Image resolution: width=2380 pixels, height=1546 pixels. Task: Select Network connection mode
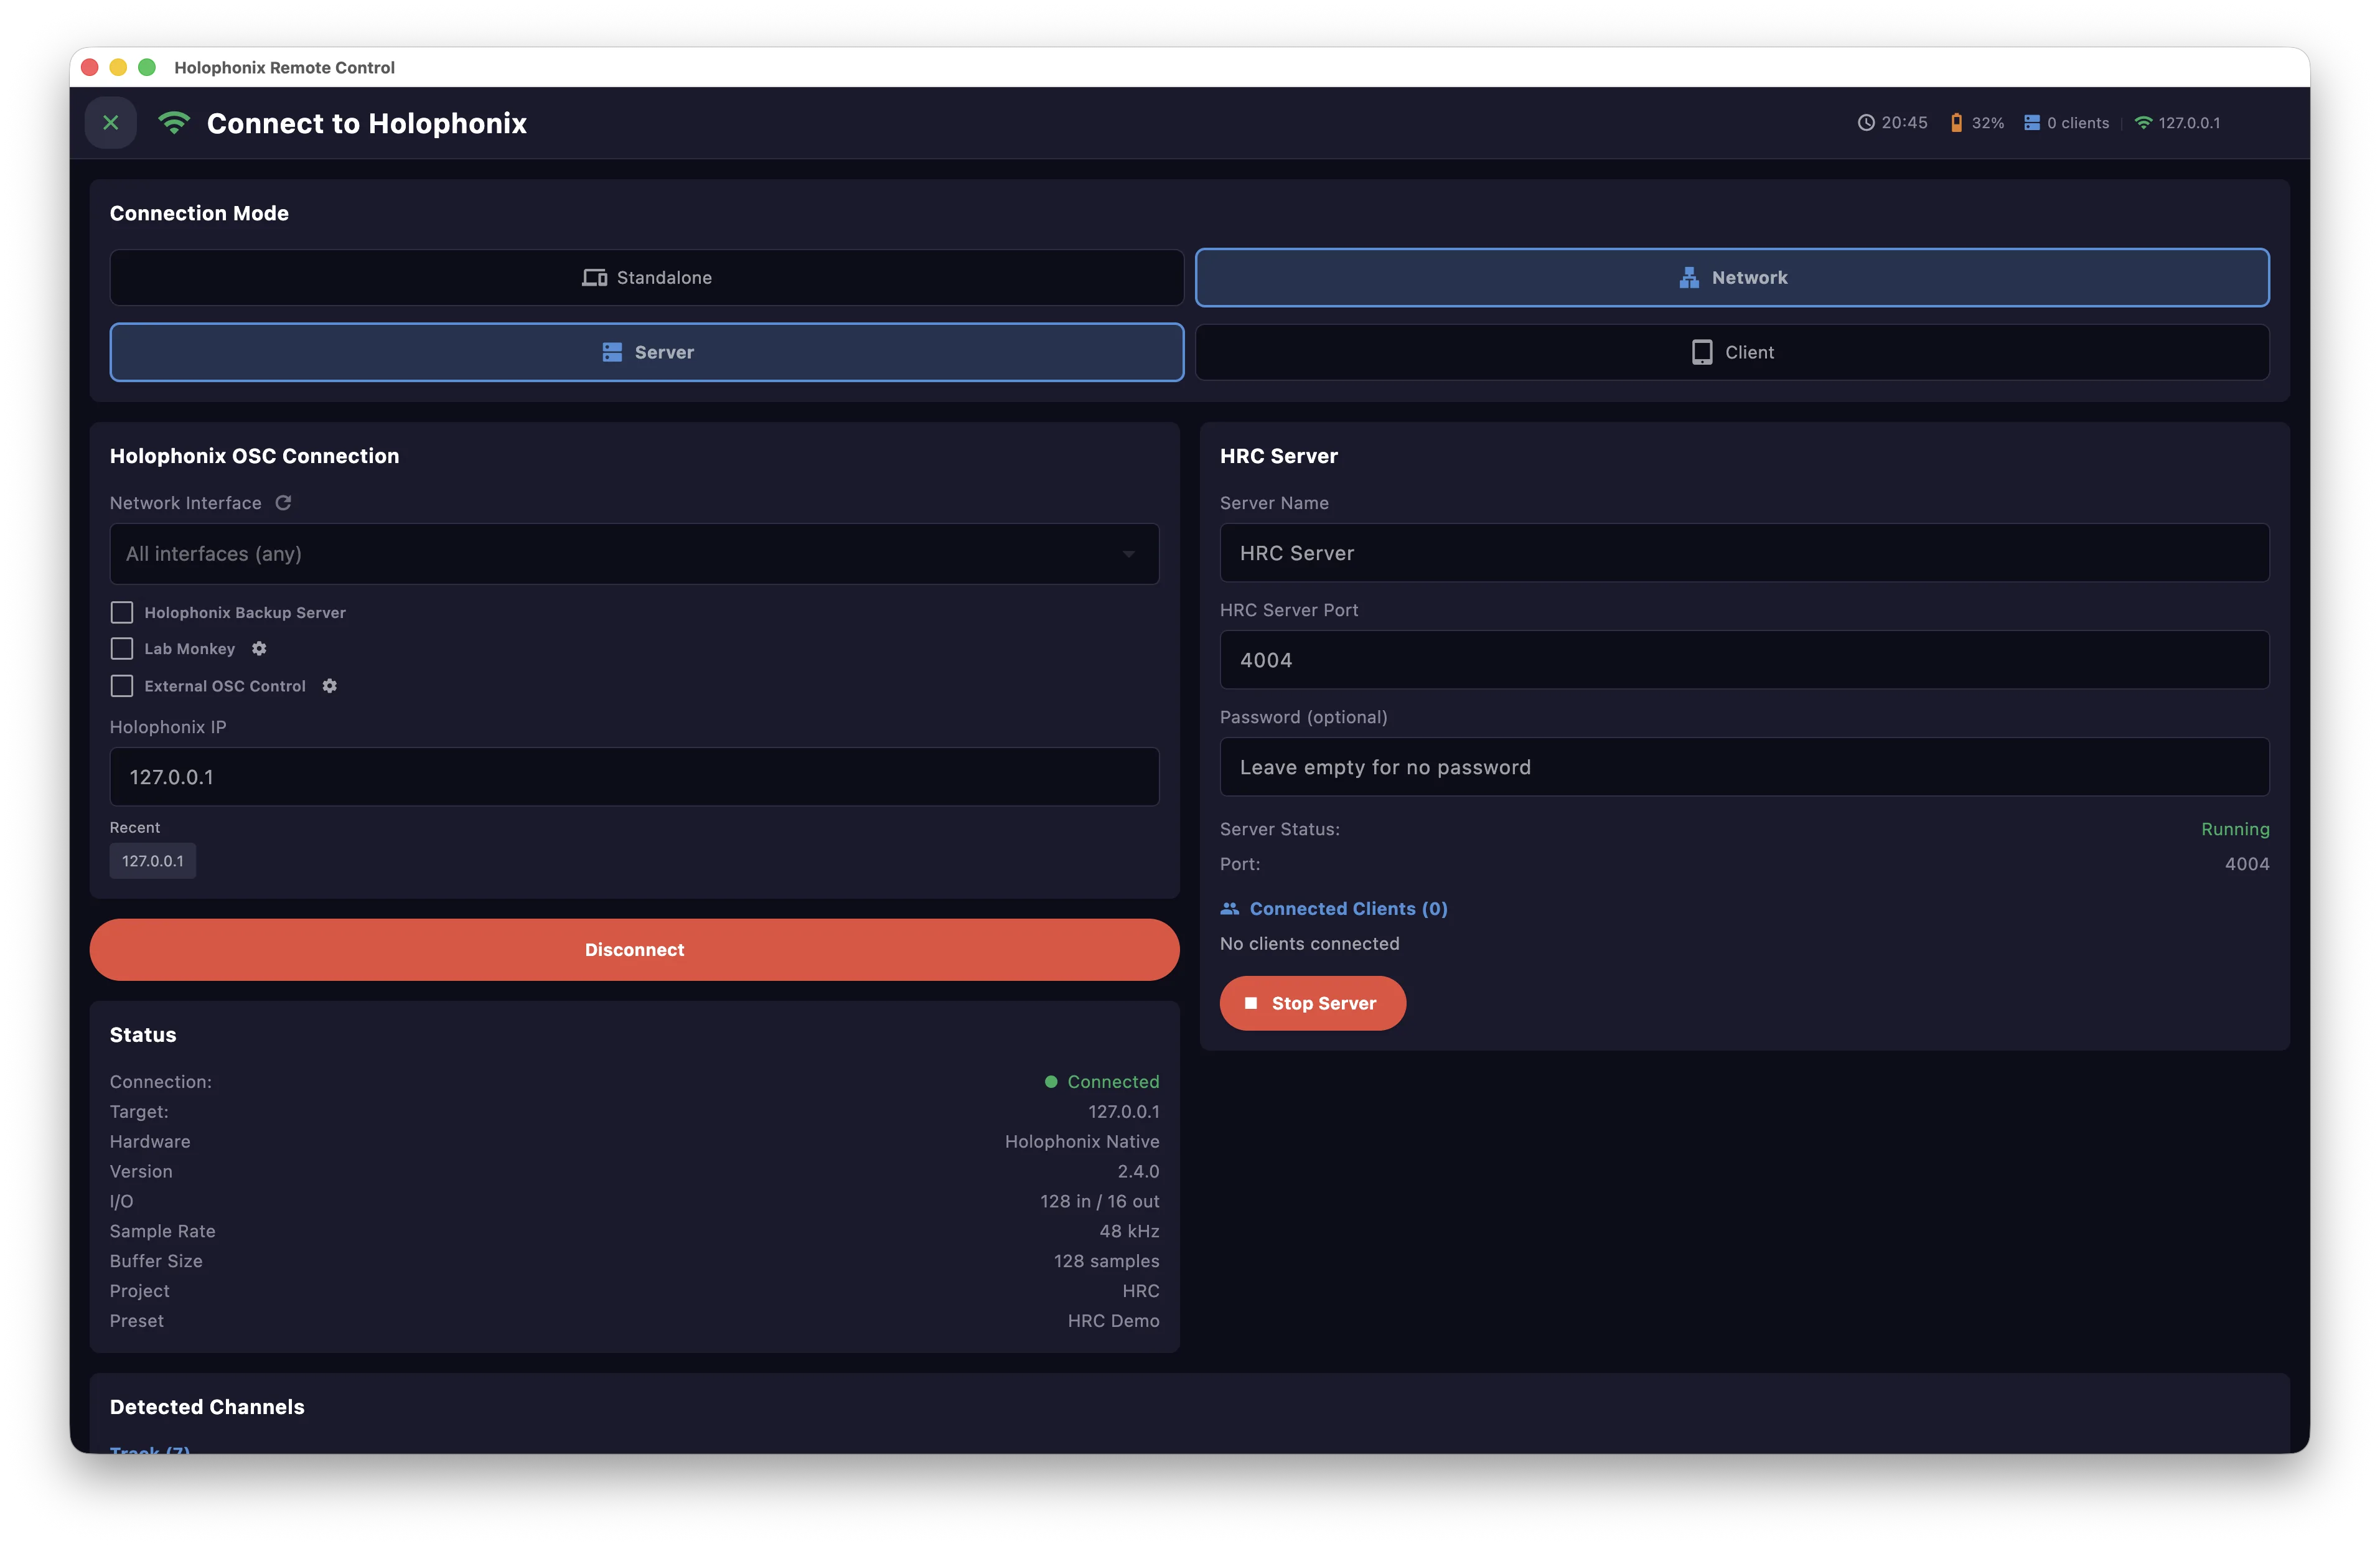[x=1732, y=278]
